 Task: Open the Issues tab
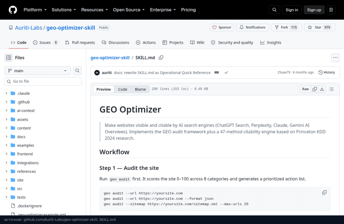click(46, 43)
